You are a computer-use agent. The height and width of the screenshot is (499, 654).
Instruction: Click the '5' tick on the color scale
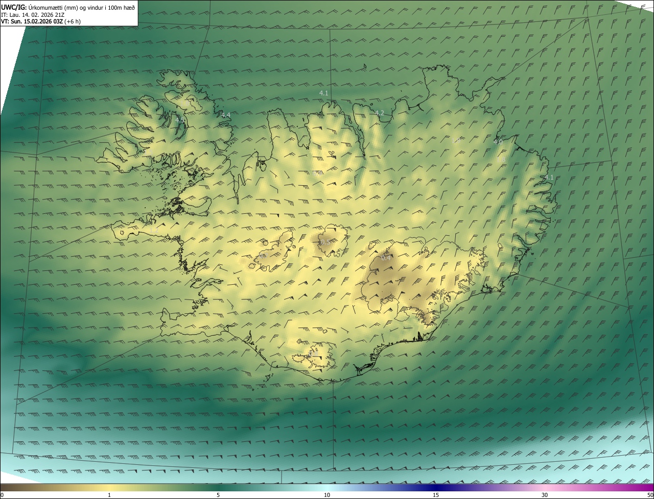pos(218,495)
